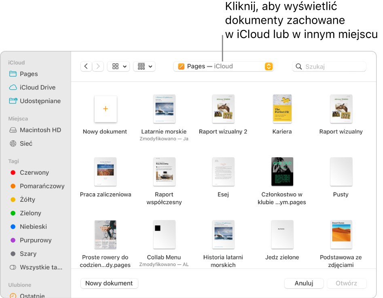This screenshot has width=383, height=298.
Task: Click the Ulubione section header
Action: pos(20,285)
